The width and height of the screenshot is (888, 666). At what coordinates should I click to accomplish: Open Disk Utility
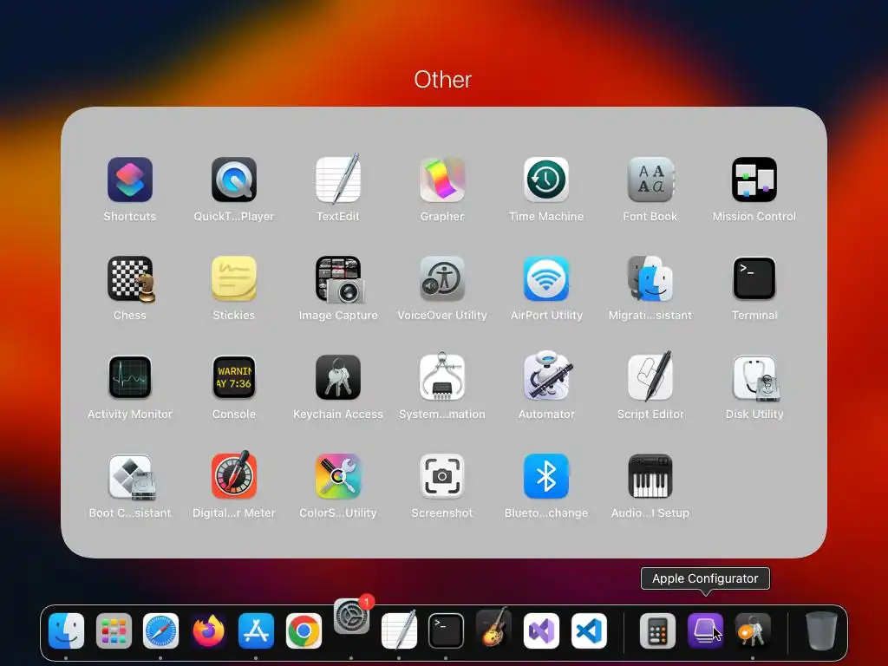click(754, 378)
